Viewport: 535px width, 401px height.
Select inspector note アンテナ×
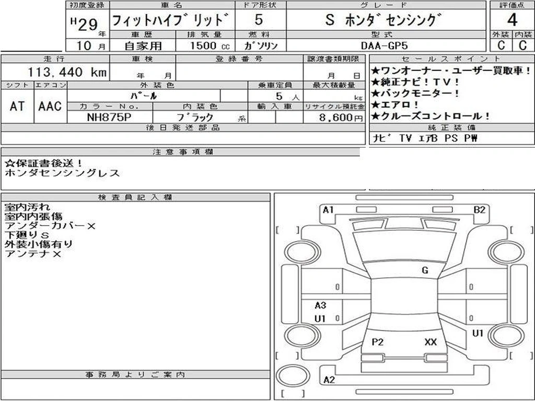pos(33,254)
